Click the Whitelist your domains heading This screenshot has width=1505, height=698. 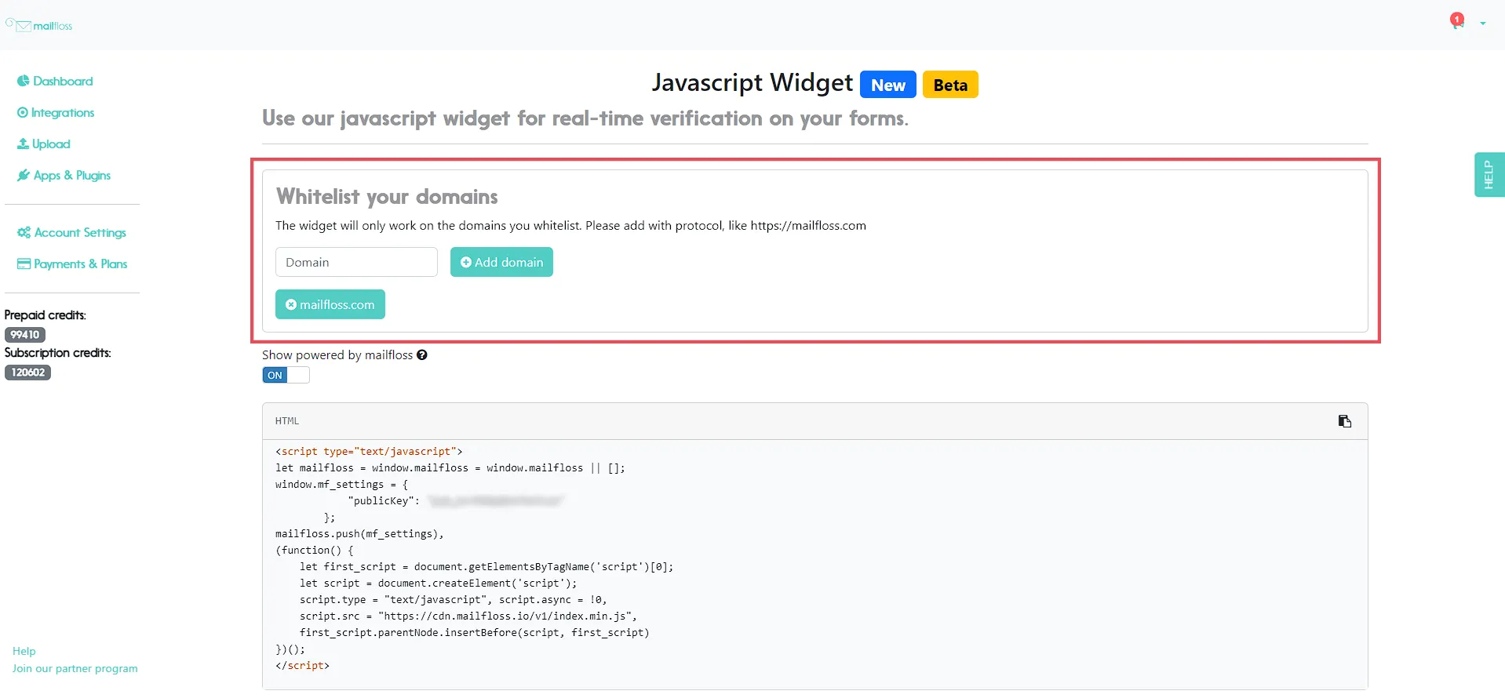coord(387,196)
